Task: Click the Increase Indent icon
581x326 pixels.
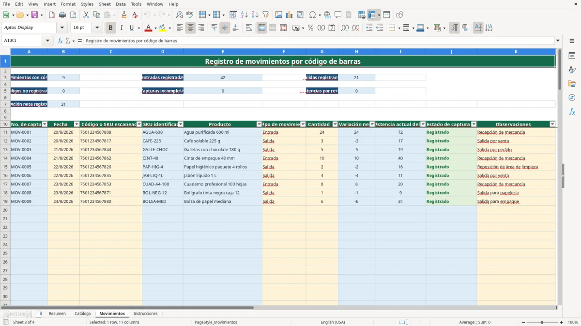Action: click(x=369, y=28)
